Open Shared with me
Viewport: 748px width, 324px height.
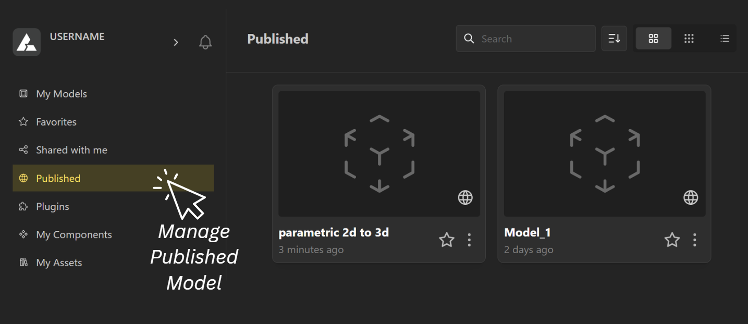(x=71, y=150)
